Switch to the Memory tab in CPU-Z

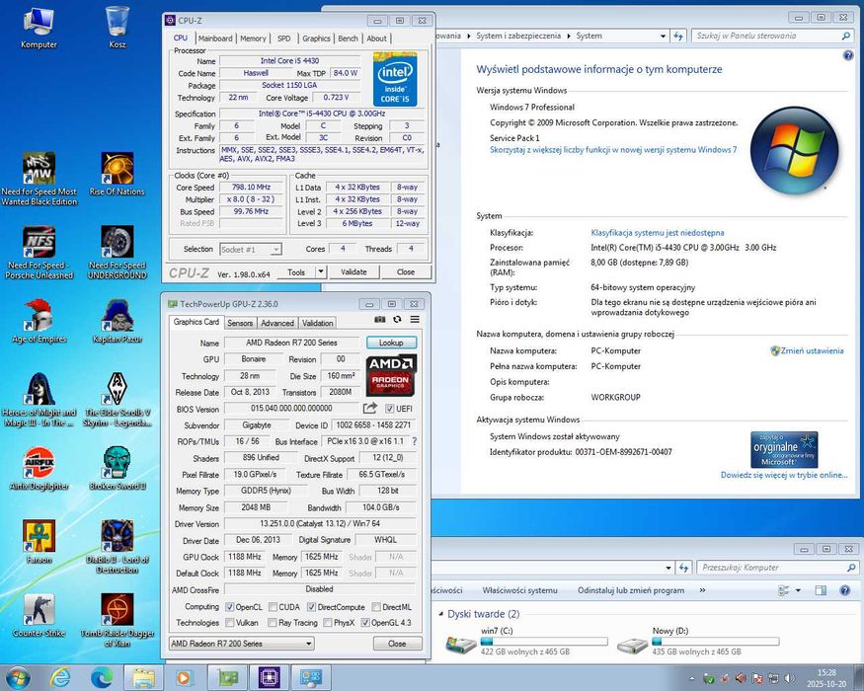pos(253,38)
